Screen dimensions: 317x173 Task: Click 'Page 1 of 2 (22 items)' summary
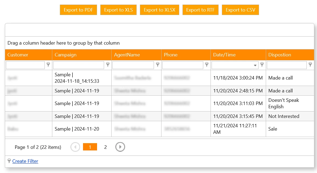coord(38,147)
